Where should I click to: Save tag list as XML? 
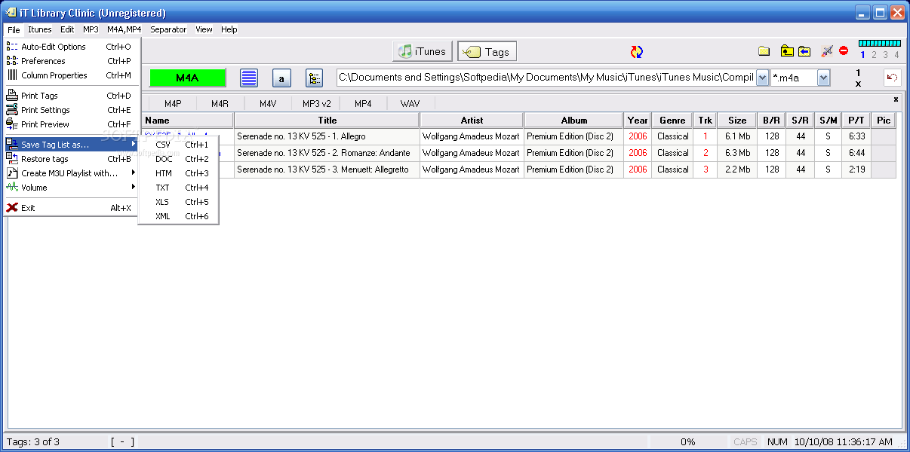[x=179, y=216]
